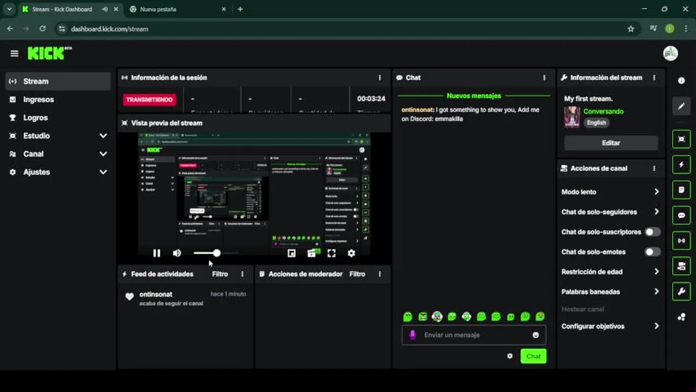Image resolution: width=696 pixels, height=392 pixels.
Task: Bookmark this page with the star
Action: click(631, 29)
